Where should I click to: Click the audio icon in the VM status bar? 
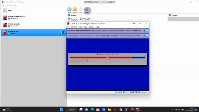tap(121, 92)
